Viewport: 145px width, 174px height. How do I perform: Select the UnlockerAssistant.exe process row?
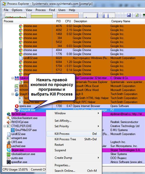click(x=24, y=118)
